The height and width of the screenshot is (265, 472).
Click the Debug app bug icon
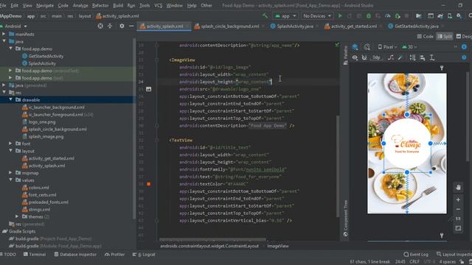pyautogui.click(x=369, y=15)
